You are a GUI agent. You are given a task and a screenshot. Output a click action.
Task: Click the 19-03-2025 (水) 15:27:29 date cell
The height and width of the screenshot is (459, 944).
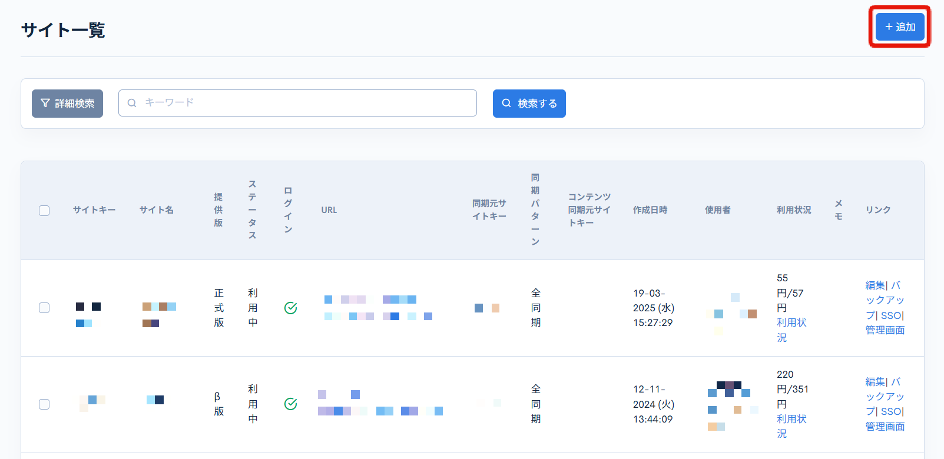654,308
